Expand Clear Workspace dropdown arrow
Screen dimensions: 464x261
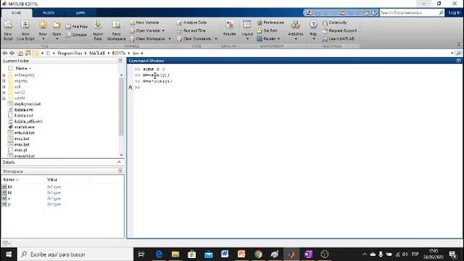170,38
